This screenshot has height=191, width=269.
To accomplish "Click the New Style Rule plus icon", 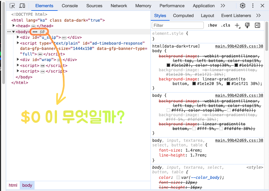I will point(237,26).
